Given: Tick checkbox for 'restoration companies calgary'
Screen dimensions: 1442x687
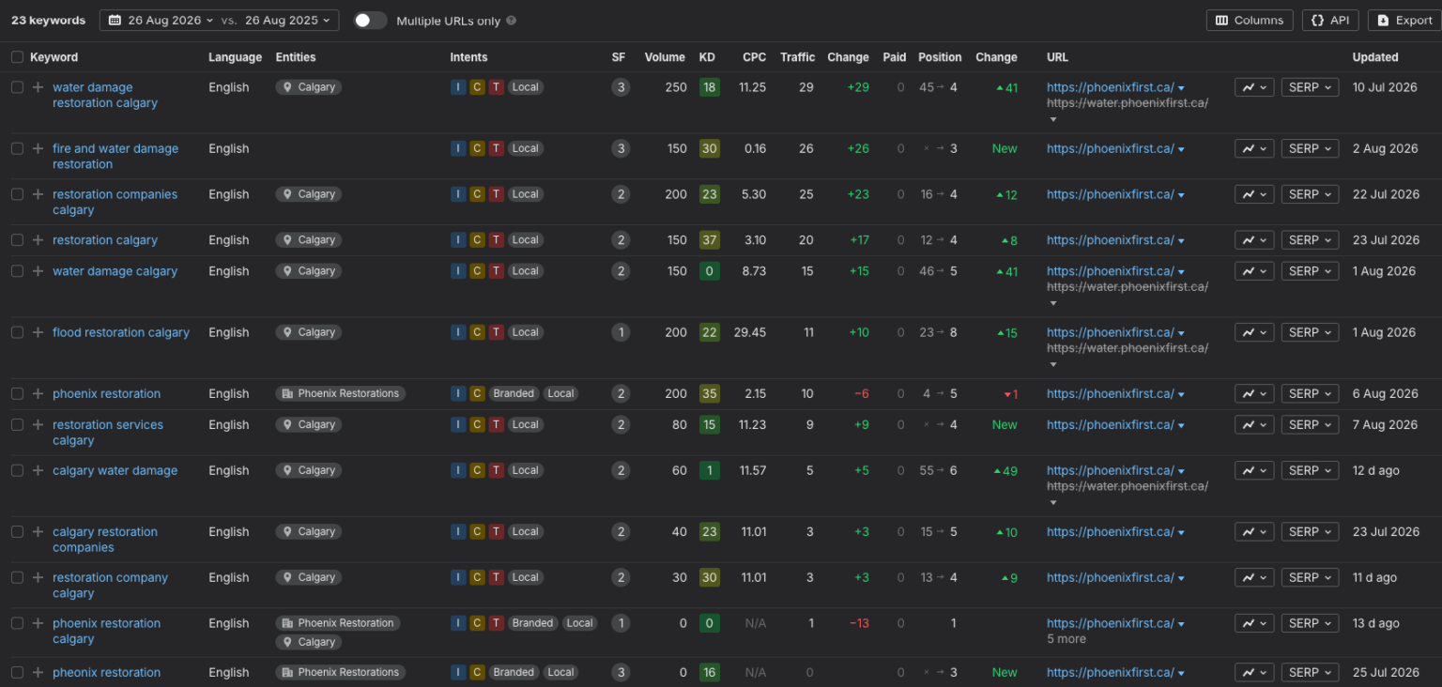Looking at the screenshot, I should (x=17, y=194).
